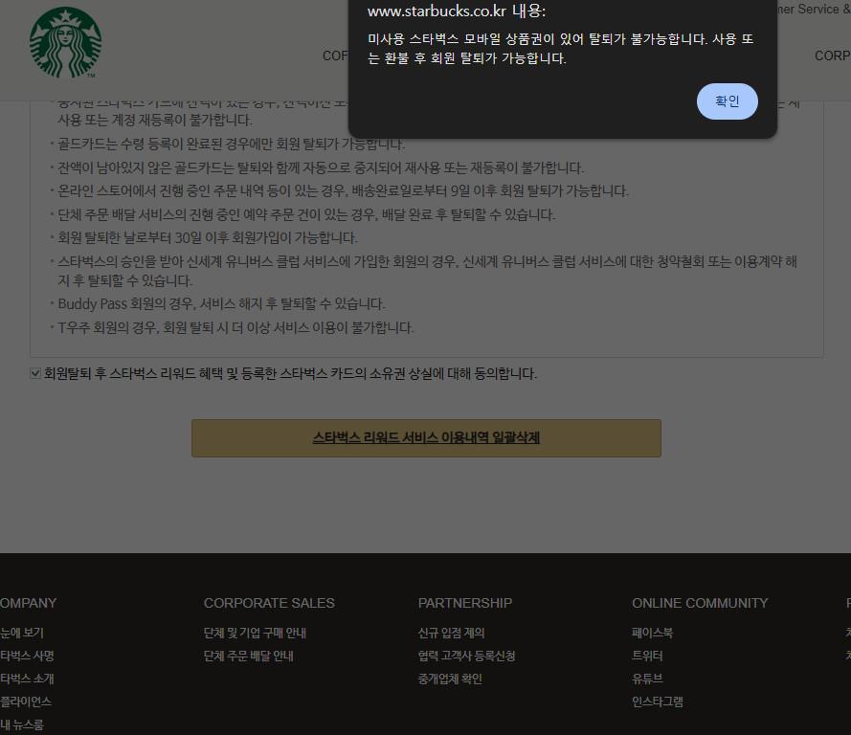Image resolution: width=851 pixels, height=735 pixels.
Task: Open the 신규 입점 제의 link
Action: (451, 633)
